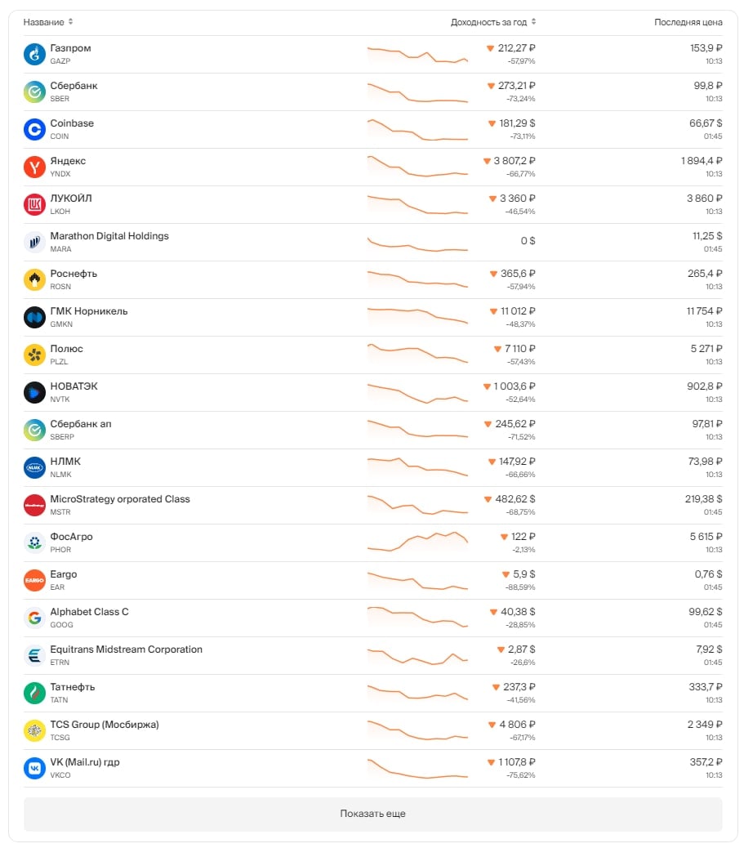The width and height of the screenshot is (744, 848).
Task: Click the Татнефть logo icon
Action: pyautogui.click(x=34, y=694)
